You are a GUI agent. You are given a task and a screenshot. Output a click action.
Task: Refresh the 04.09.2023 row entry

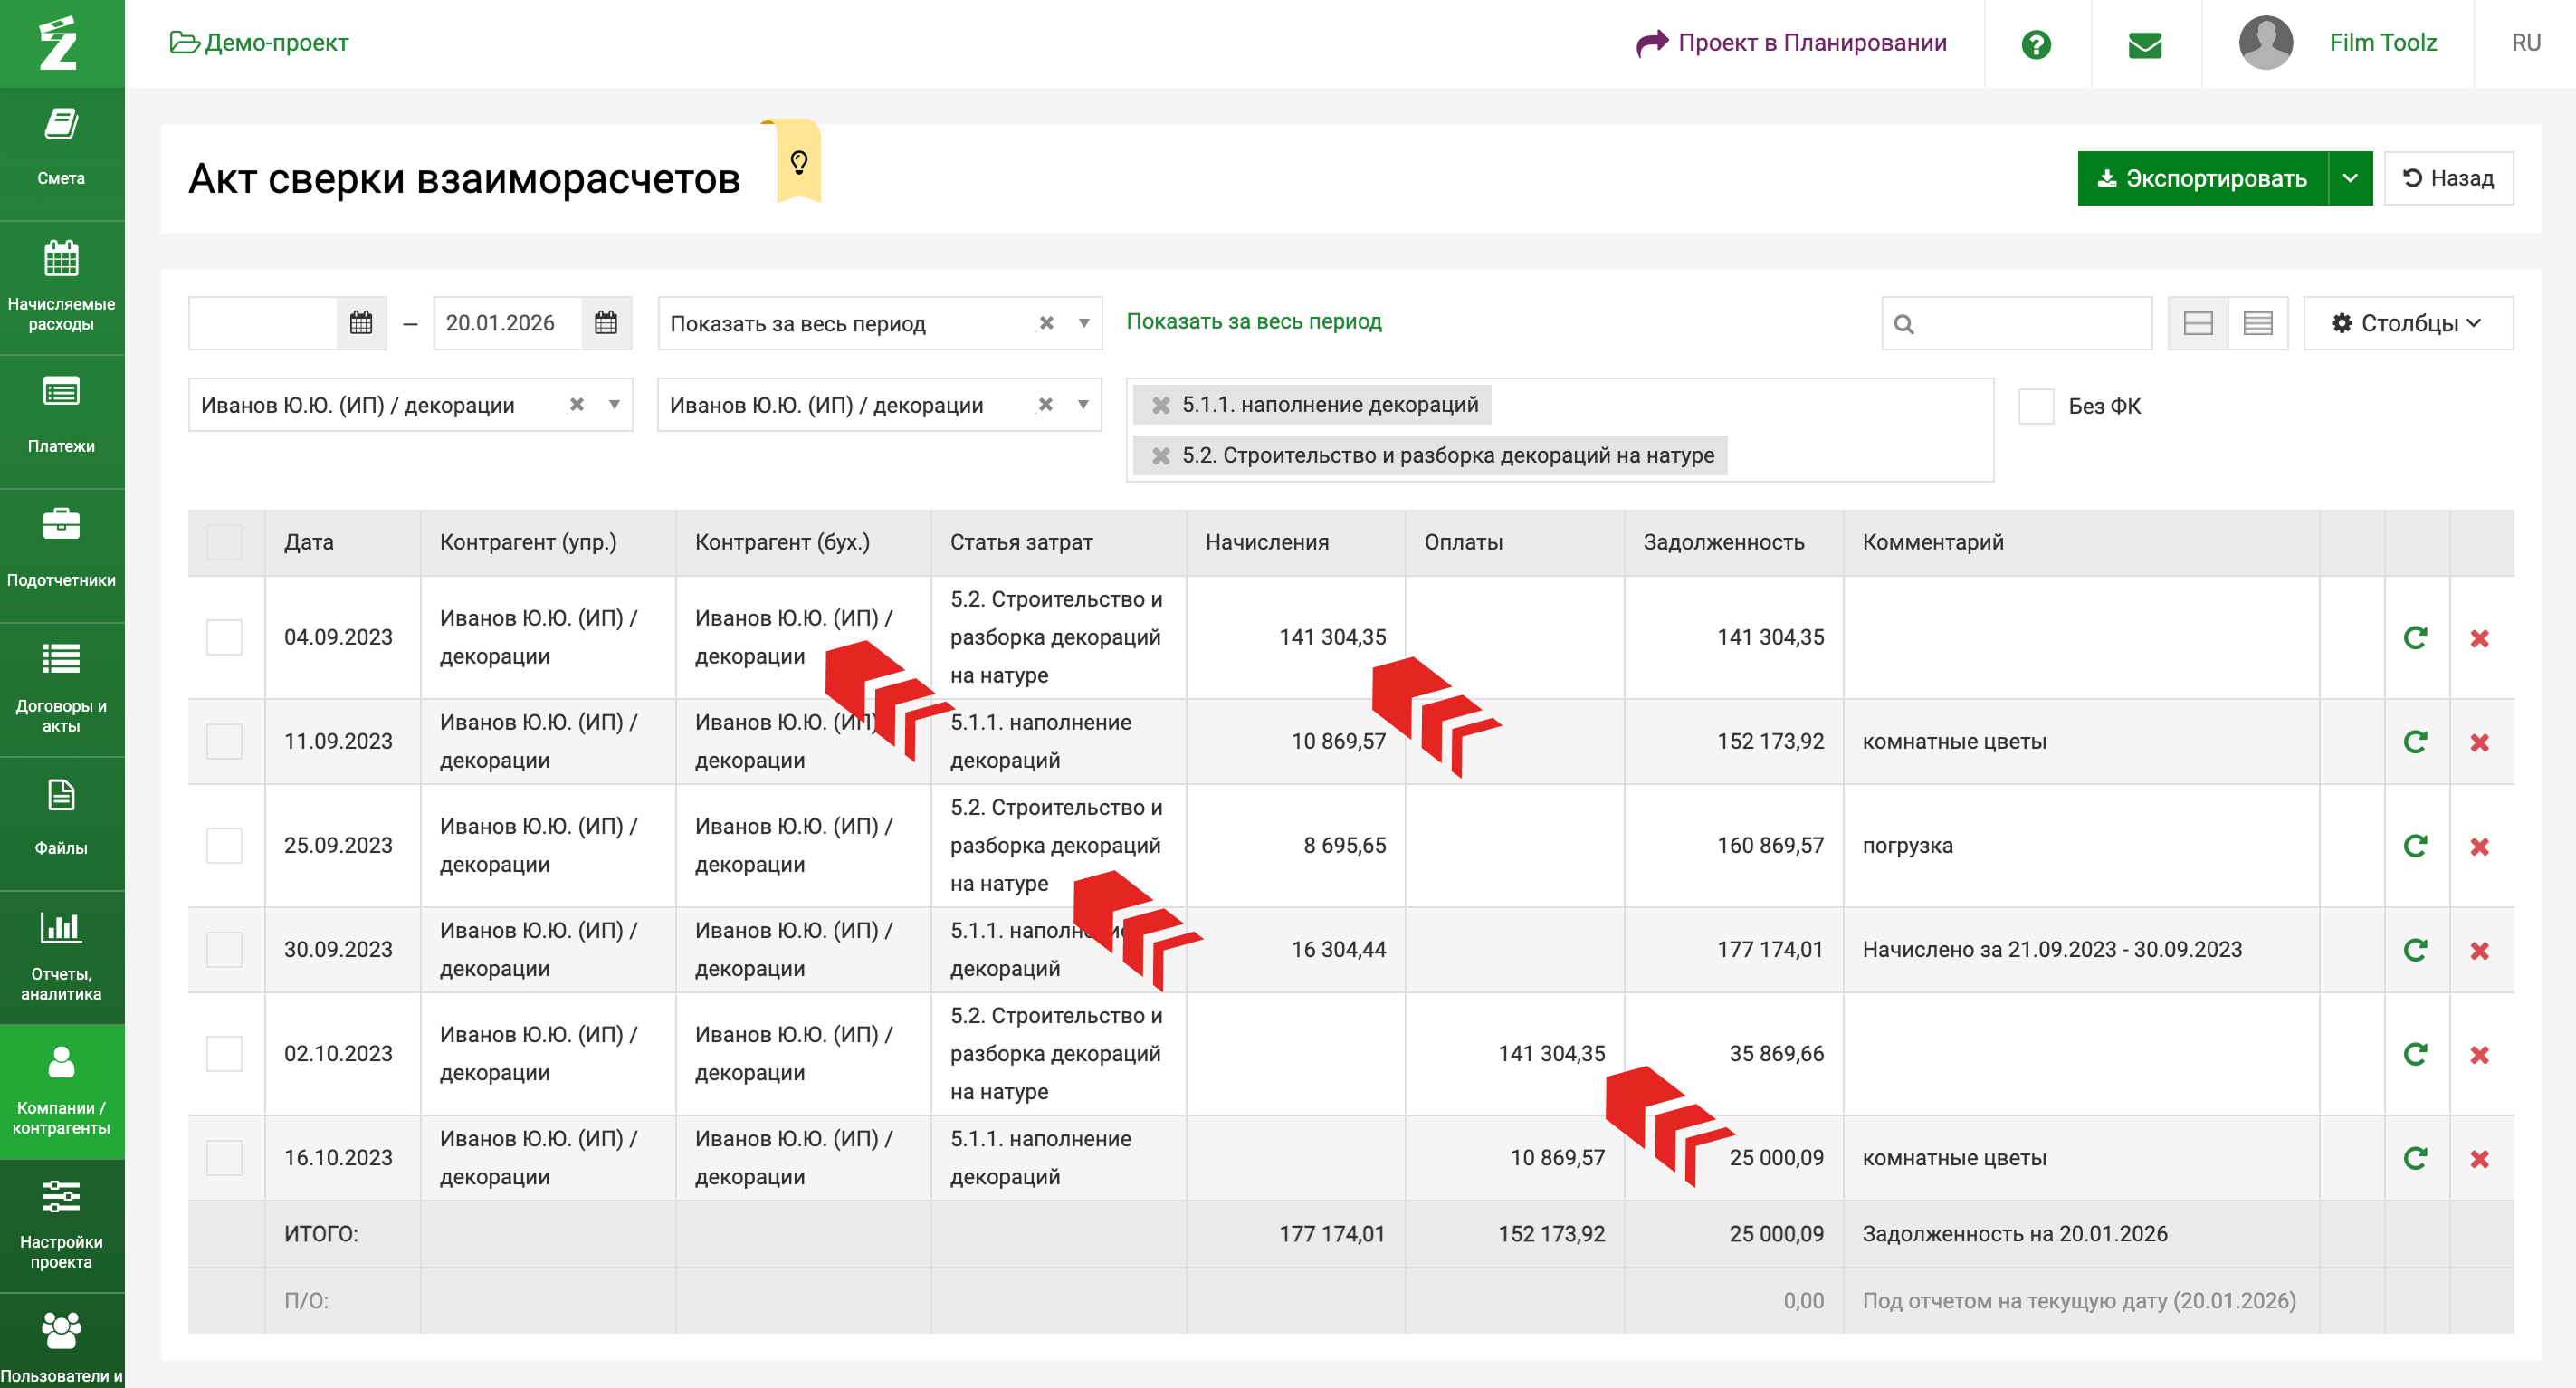2415,638
